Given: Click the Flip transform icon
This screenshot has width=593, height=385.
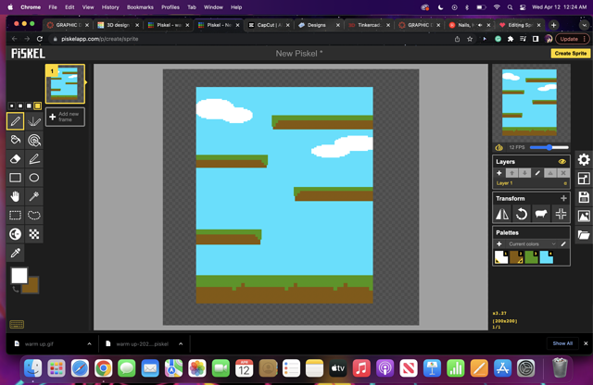Looking at the screenshot, I should (x=502, y=214).
